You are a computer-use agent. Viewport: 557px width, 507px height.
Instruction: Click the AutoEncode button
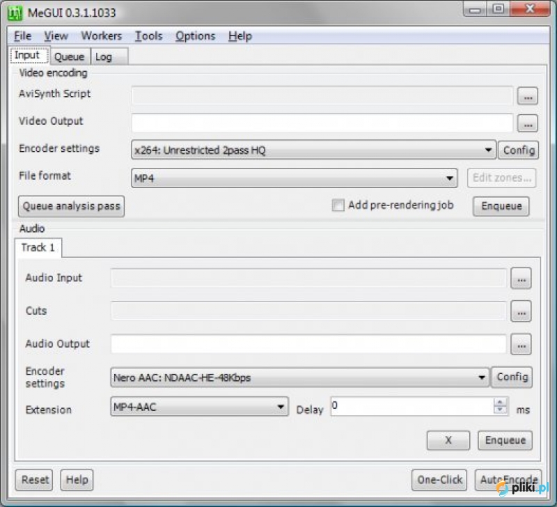[x=508, y=480]
